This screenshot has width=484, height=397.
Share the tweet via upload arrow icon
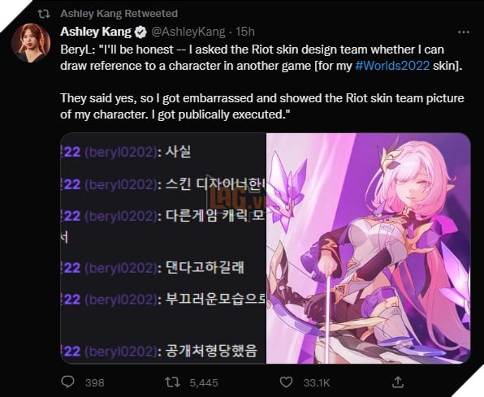[398, 382]
